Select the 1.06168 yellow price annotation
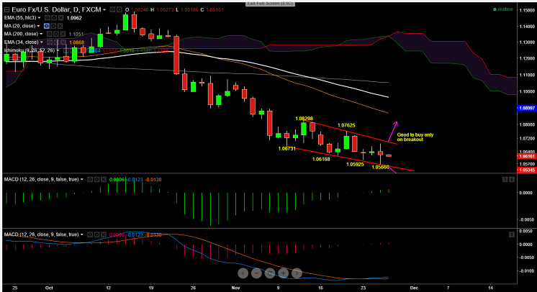 pyautogui.click(x=321, y=159)
